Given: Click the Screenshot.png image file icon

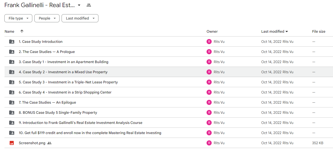Looking at the screenshot, I should (x=12, y=143).
